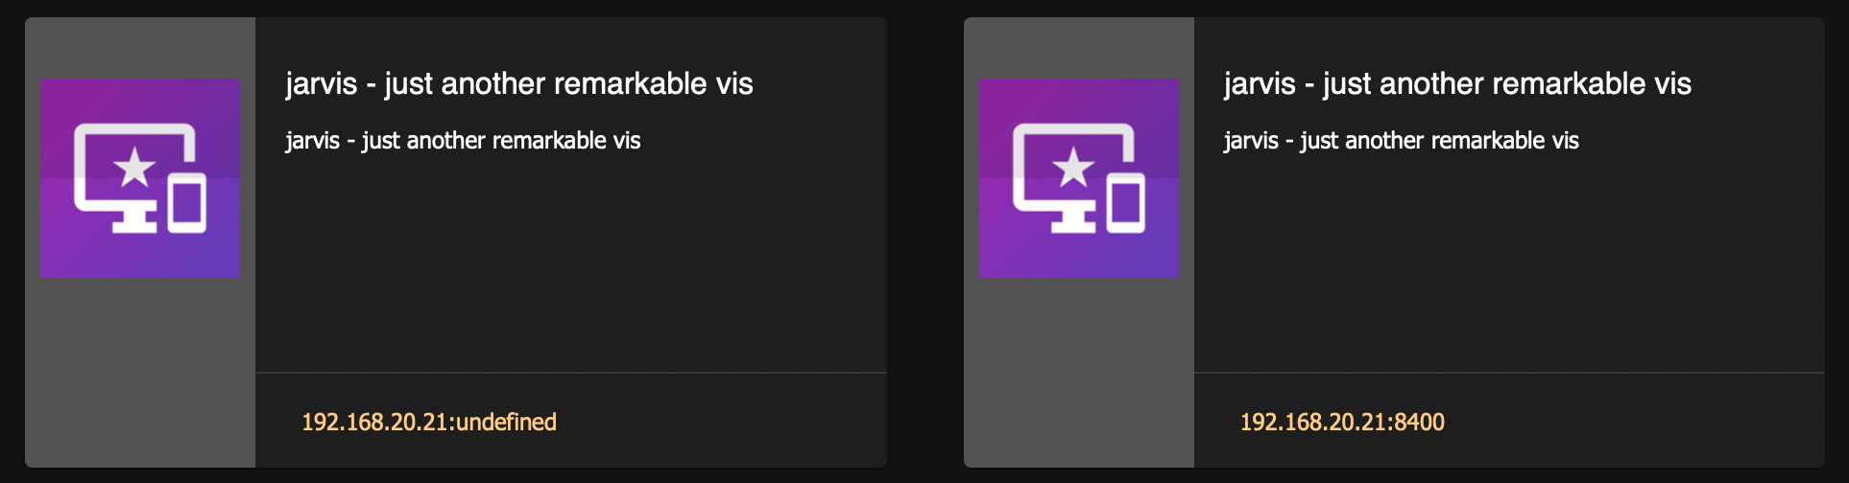Click monitor stand glyph in the 8400-port card's icon
The height and width of the screenshot is (483, 1849).
click(x=1073, y=222)
